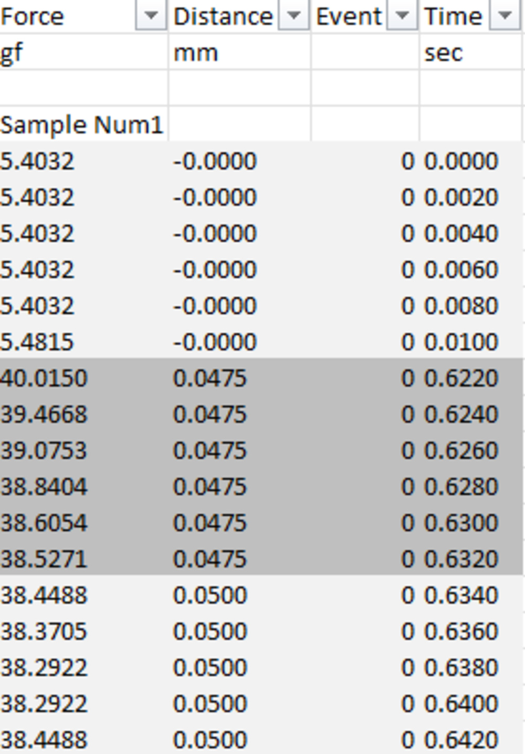Image resolution: width=525 pixels, height=754 pixels.
Task: Select the Distance header cell text
Action: [x=223, y=16]
